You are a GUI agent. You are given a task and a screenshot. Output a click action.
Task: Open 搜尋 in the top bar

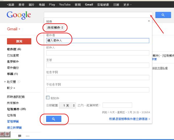pos(21,5)
